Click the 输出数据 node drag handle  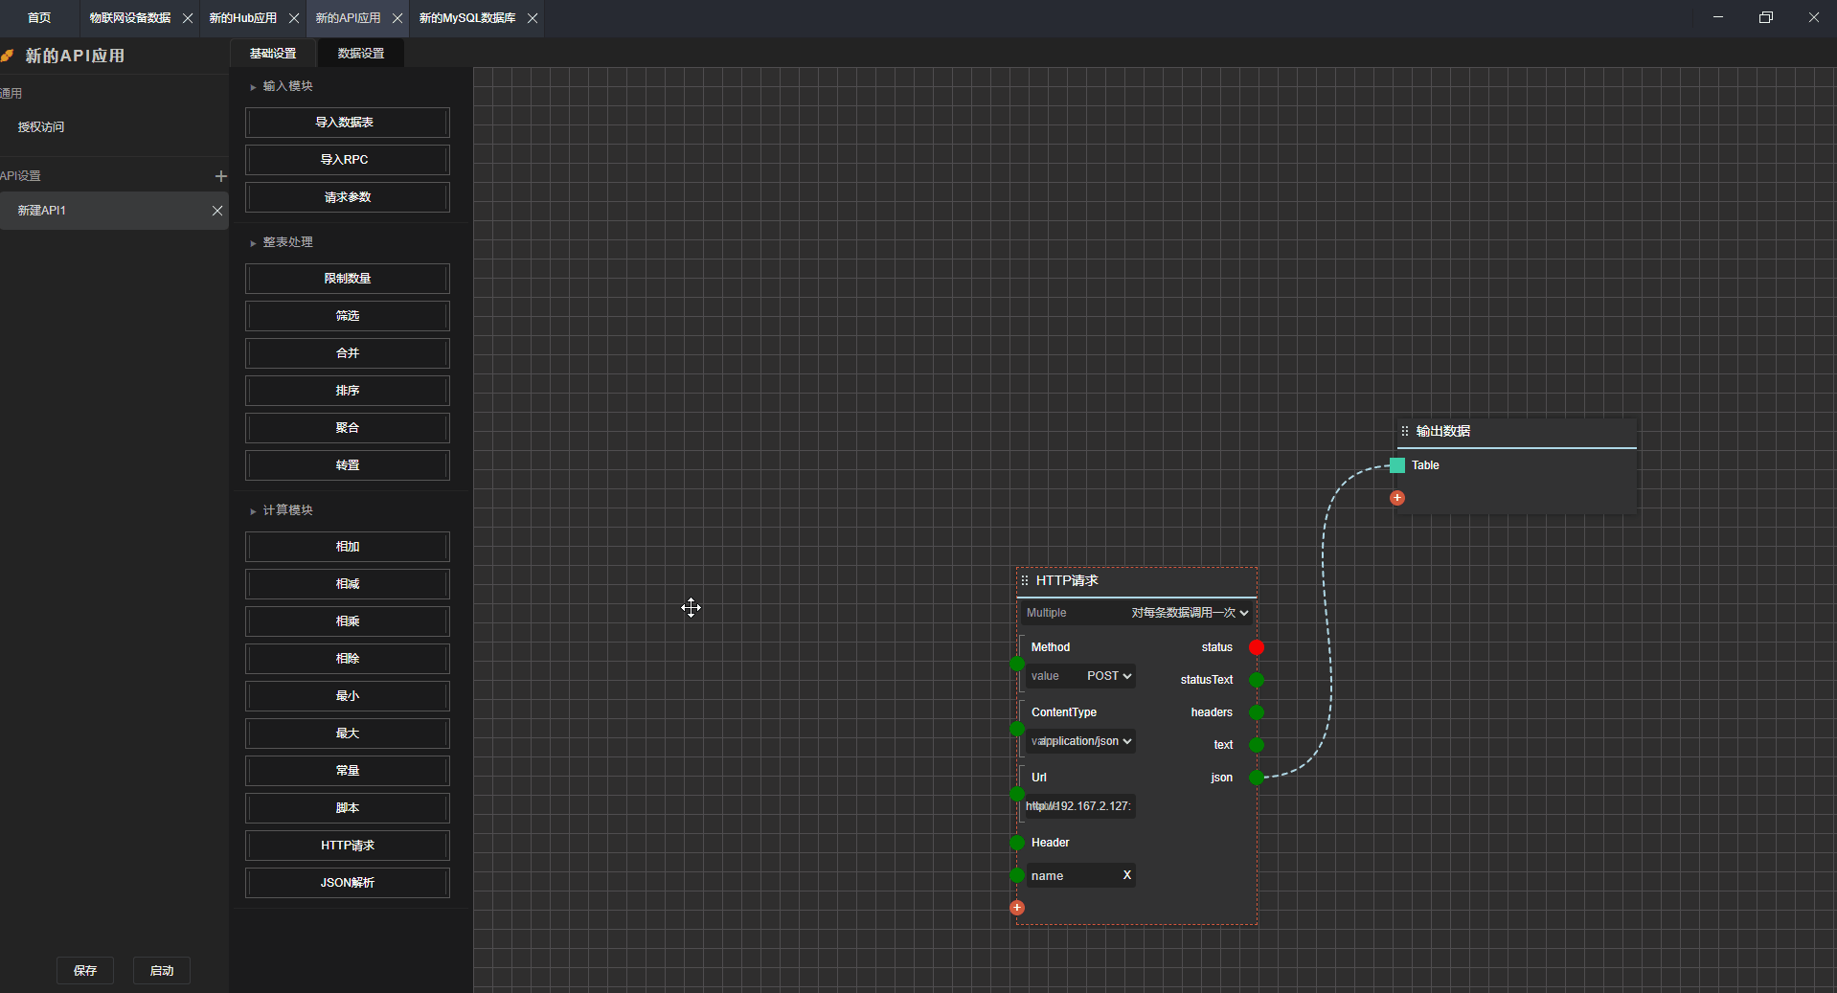tap(1405, 431)
